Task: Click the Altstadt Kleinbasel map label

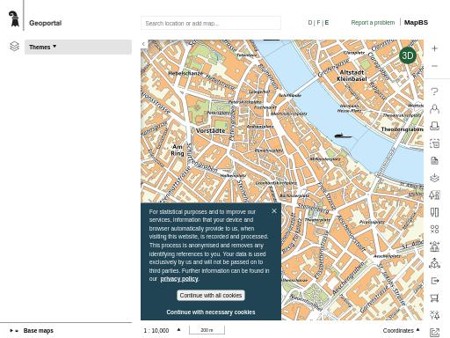Action: pyautogui.click(x=352, y=76)
